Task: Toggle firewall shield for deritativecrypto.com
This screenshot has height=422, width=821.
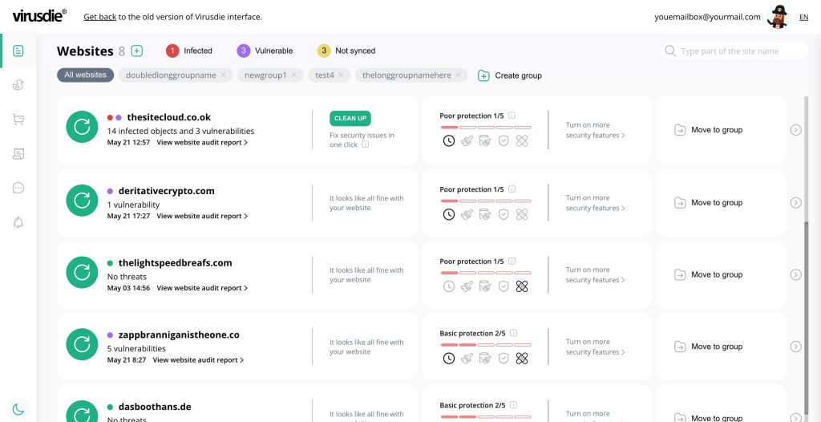Action: (x=504, y=214)
